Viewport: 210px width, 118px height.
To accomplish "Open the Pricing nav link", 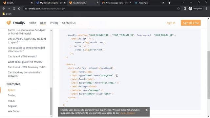I will click(54, 23).
